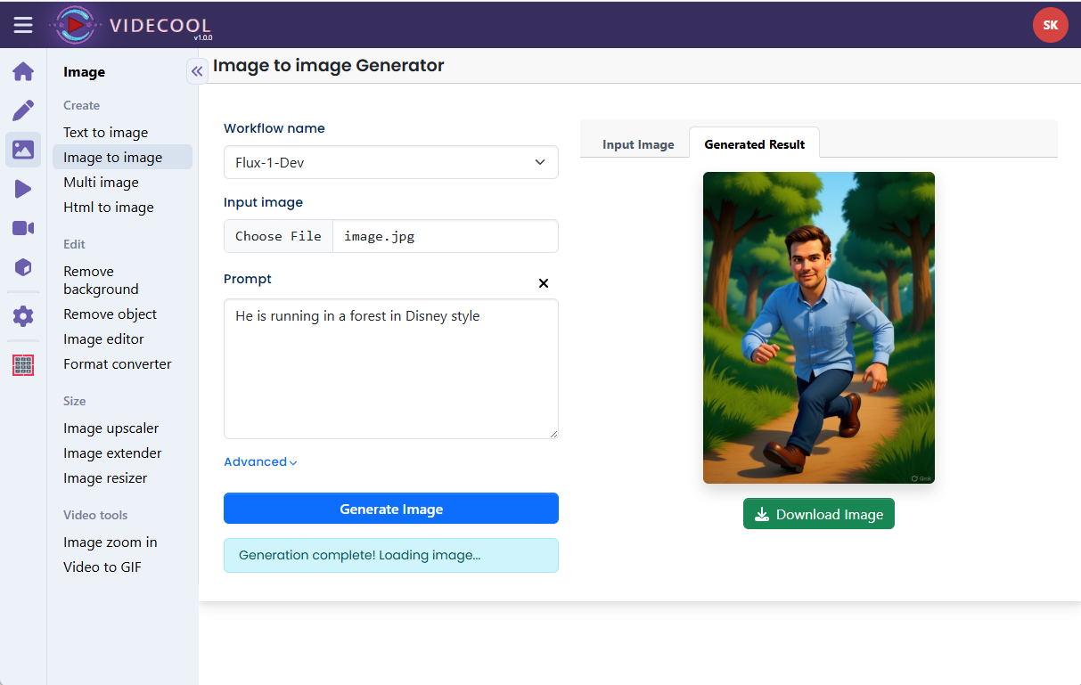
Task: Open the settings gear icon
Action: (x=23, y=316)
